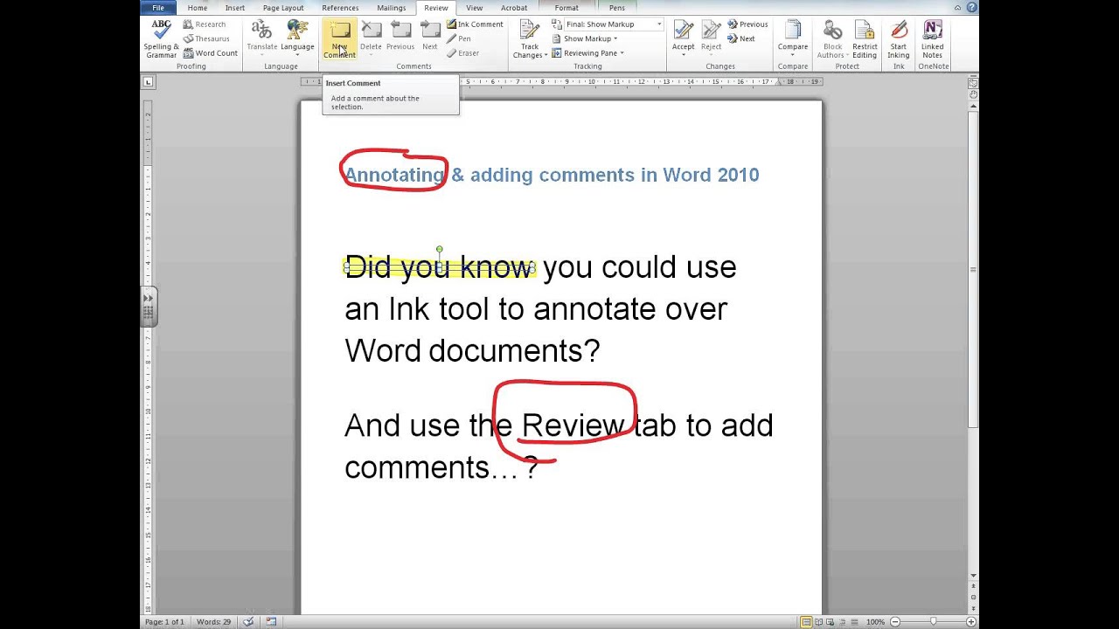
Task: Open the Compare documents menu
Action: tap(793, 39)
